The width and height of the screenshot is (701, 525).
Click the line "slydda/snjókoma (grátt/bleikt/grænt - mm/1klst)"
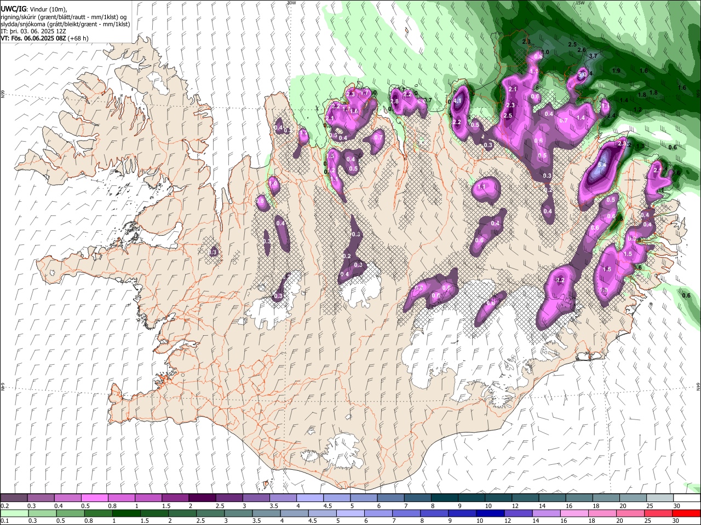click(x=66, y=24)
